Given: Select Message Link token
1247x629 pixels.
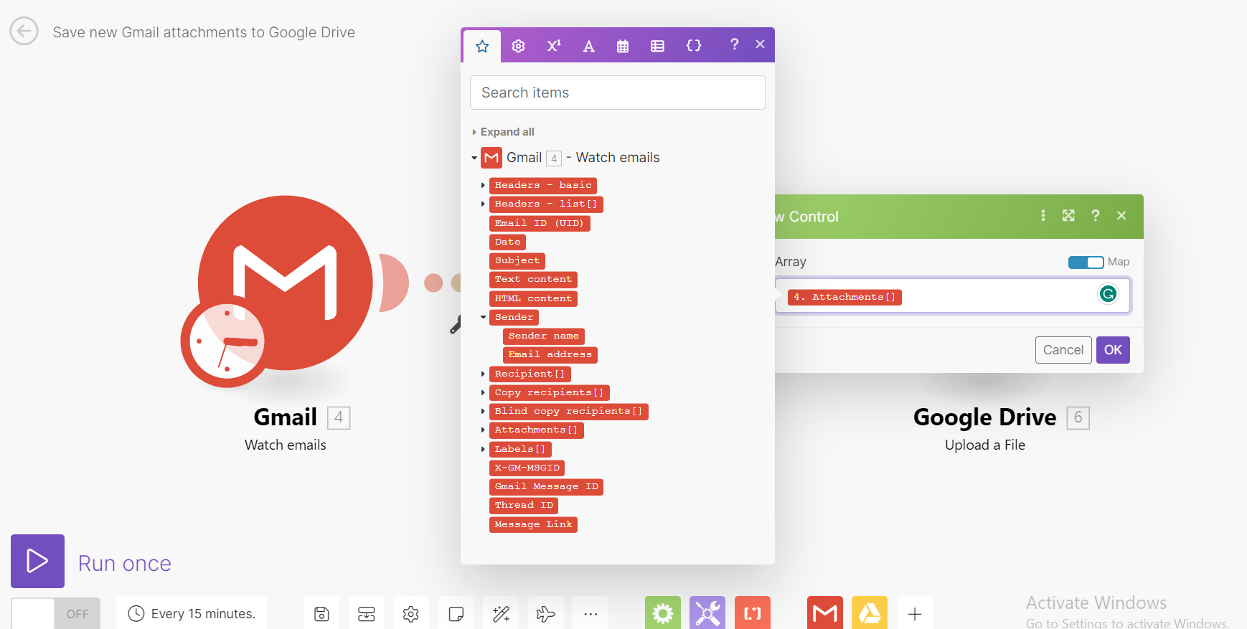Looking at the screenshot, I should (533, 525).
